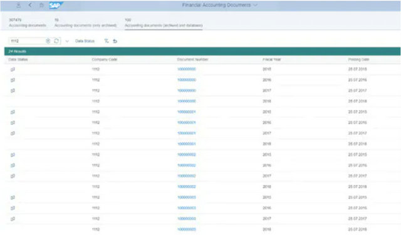
Task: Click the search field containing 1112
Action: click(x=28, y=41)
